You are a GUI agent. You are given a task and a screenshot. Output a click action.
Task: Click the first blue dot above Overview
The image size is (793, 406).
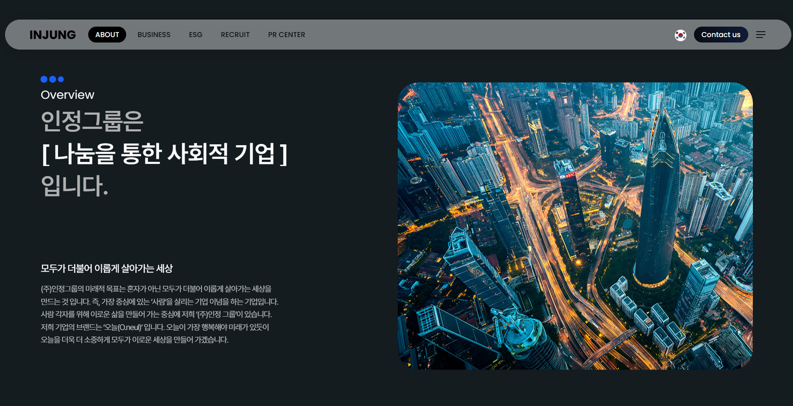tap(44, 79)
